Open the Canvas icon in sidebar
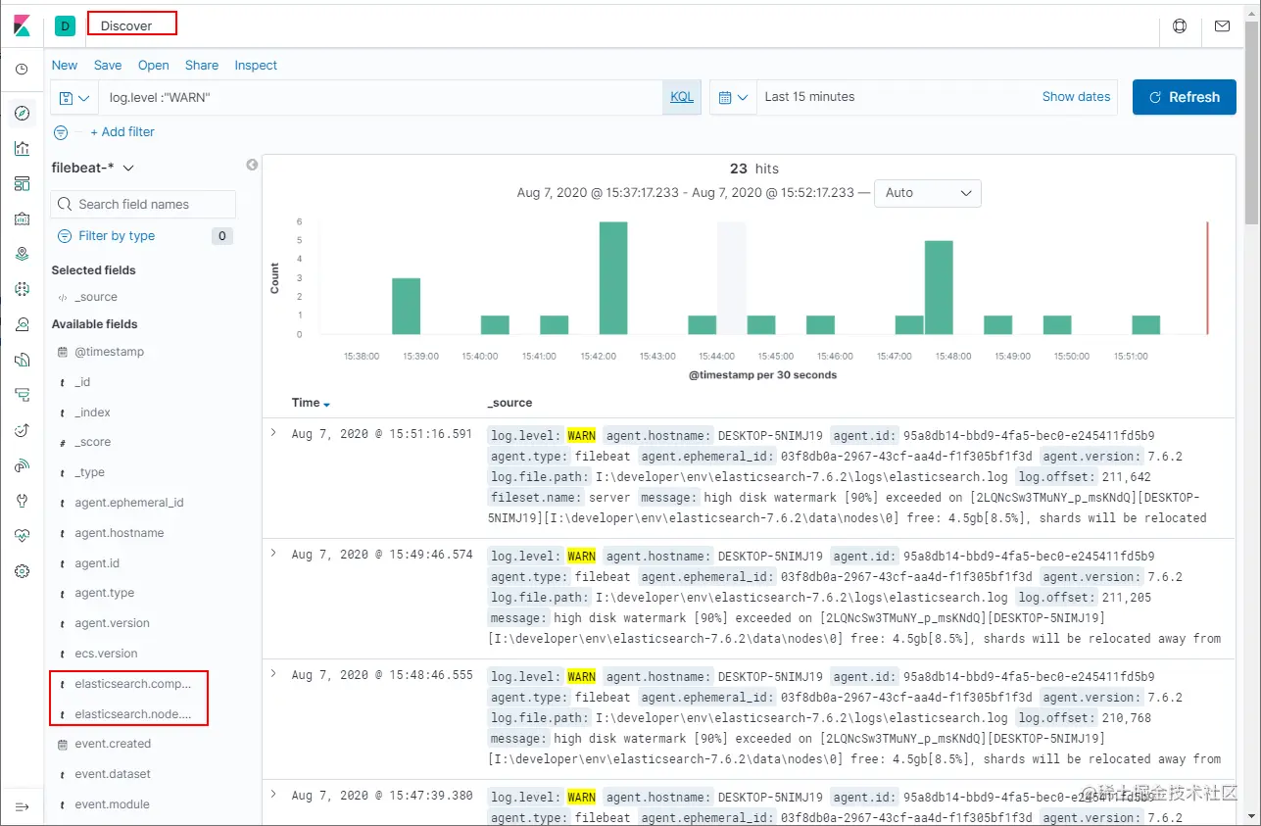Image resolution: width=1261 pixels, height=826 pixels. (22, 219)
